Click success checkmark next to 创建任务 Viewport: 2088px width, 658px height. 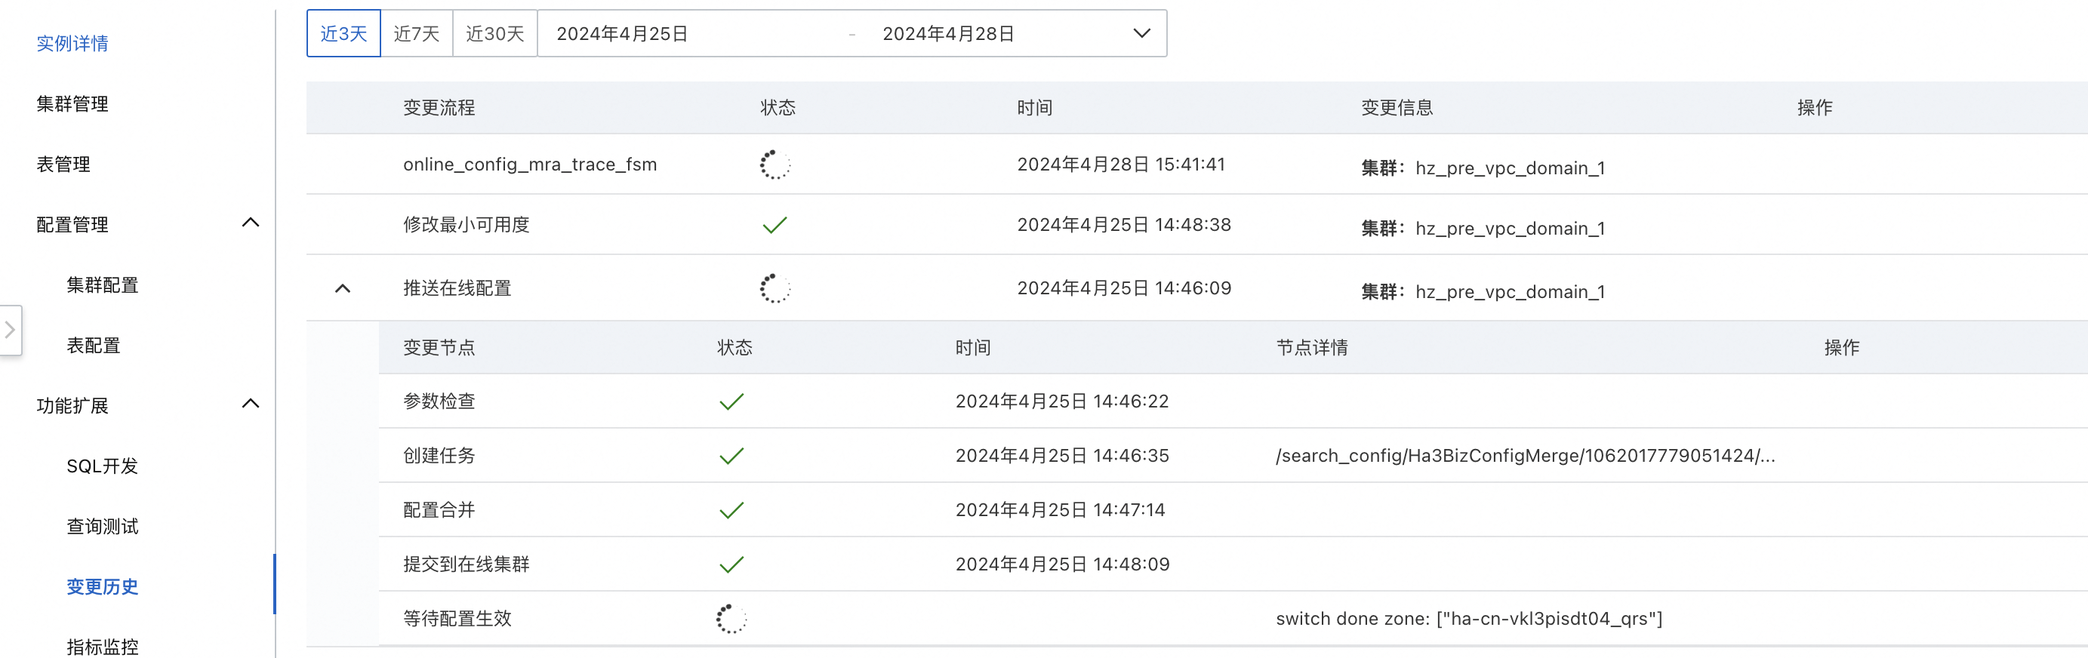[731, 457]
